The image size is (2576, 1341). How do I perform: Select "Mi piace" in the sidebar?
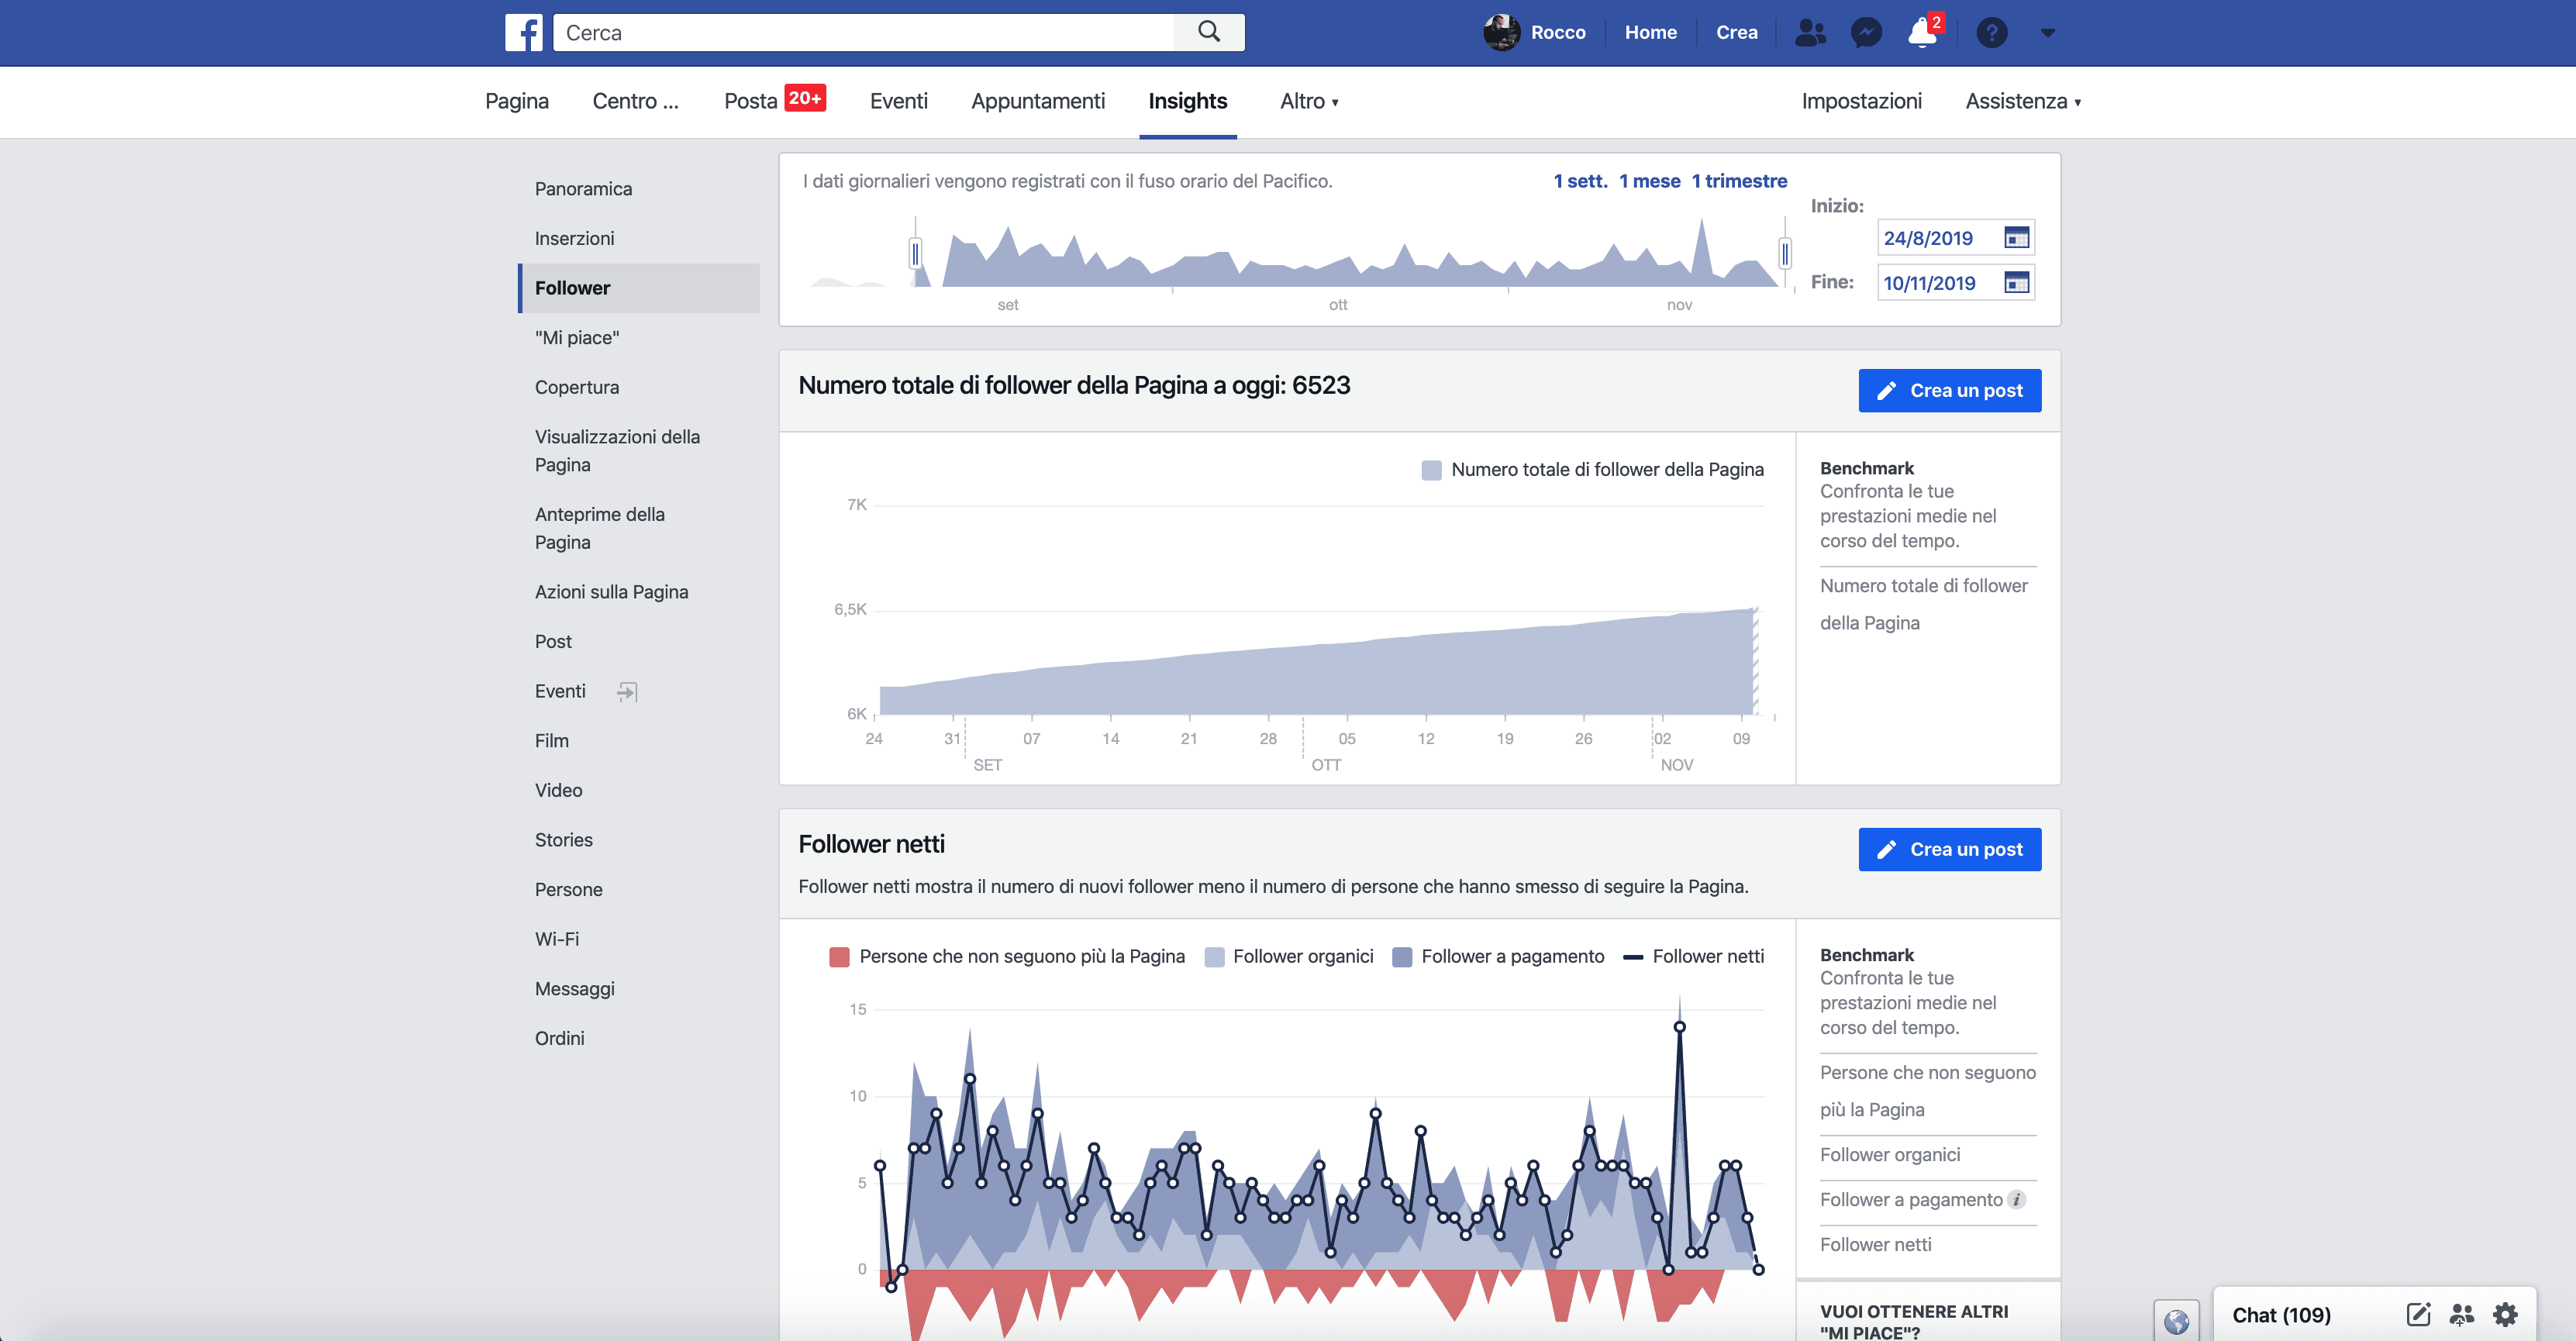577,338
